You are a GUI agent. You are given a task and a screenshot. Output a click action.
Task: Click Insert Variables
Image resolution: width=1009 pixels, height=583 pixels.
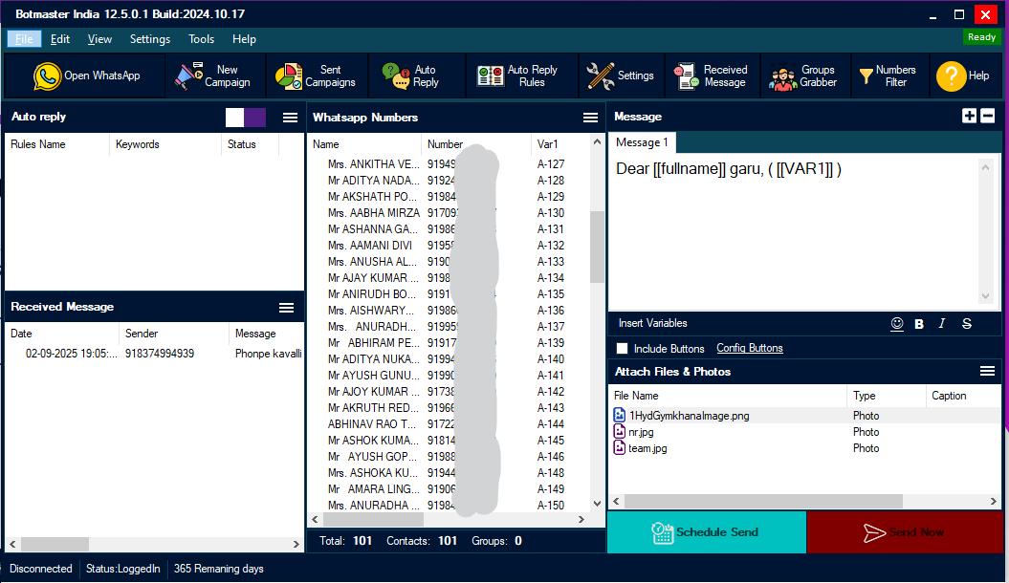(652, 323)
